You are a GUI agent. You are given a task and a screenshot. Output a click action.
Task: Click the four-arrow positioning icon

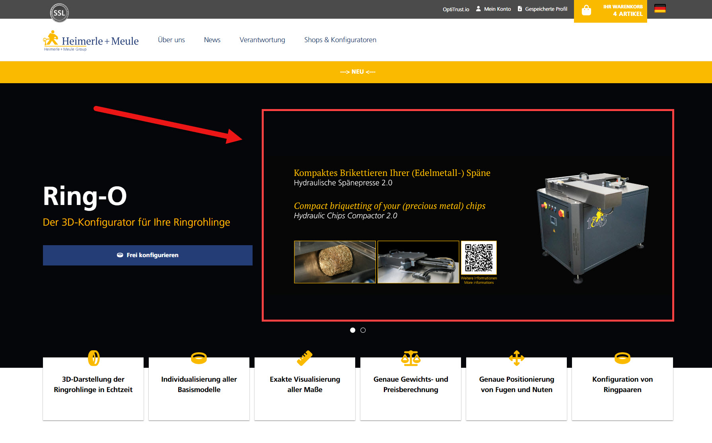[x=516, y=358]
